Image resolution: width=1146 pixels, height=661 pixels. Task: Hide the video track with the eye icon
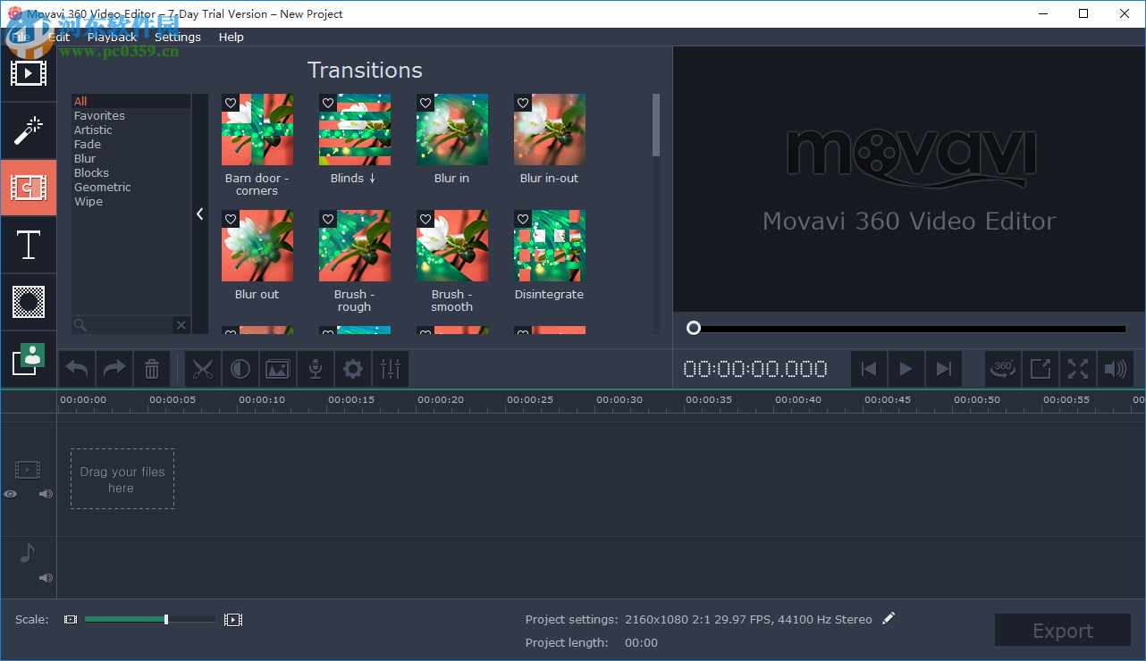tap(10, 493)
